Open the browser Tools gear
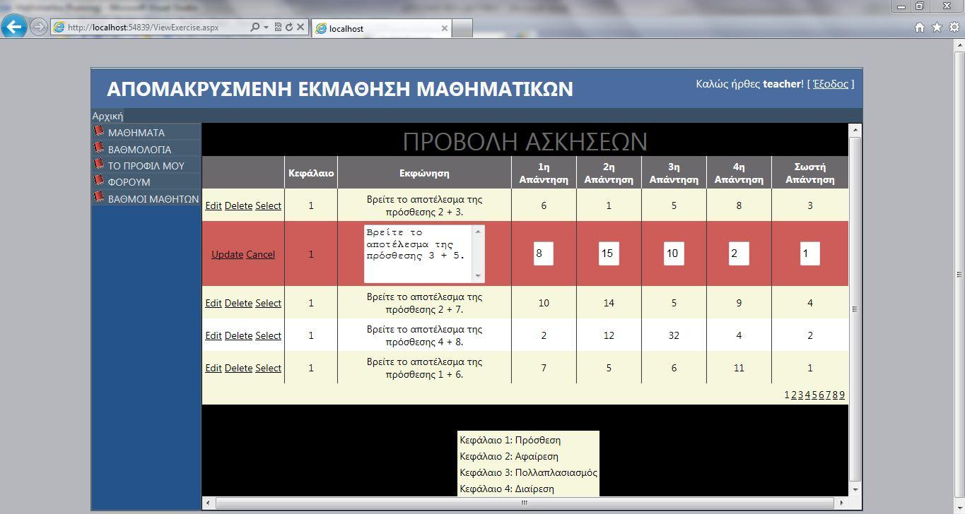 (954, 28)
